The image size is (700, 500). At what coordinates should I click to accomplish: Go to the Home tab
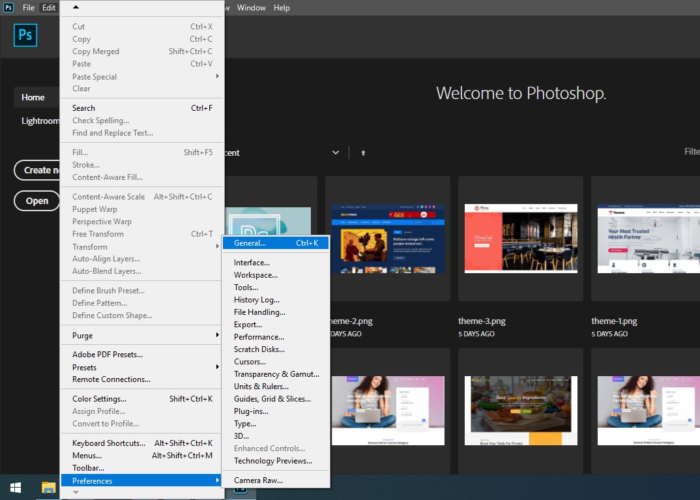(x=33, y=97)
